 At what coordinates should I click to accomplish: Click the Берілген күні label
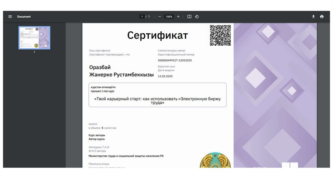[166, 66]
